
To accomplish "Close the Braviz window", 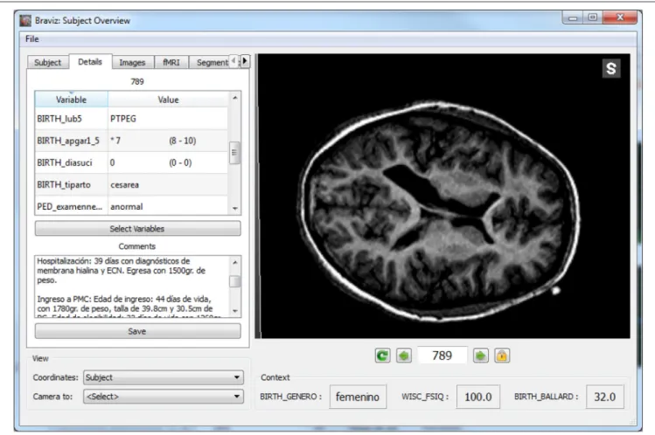I will [x=620, y=17].
